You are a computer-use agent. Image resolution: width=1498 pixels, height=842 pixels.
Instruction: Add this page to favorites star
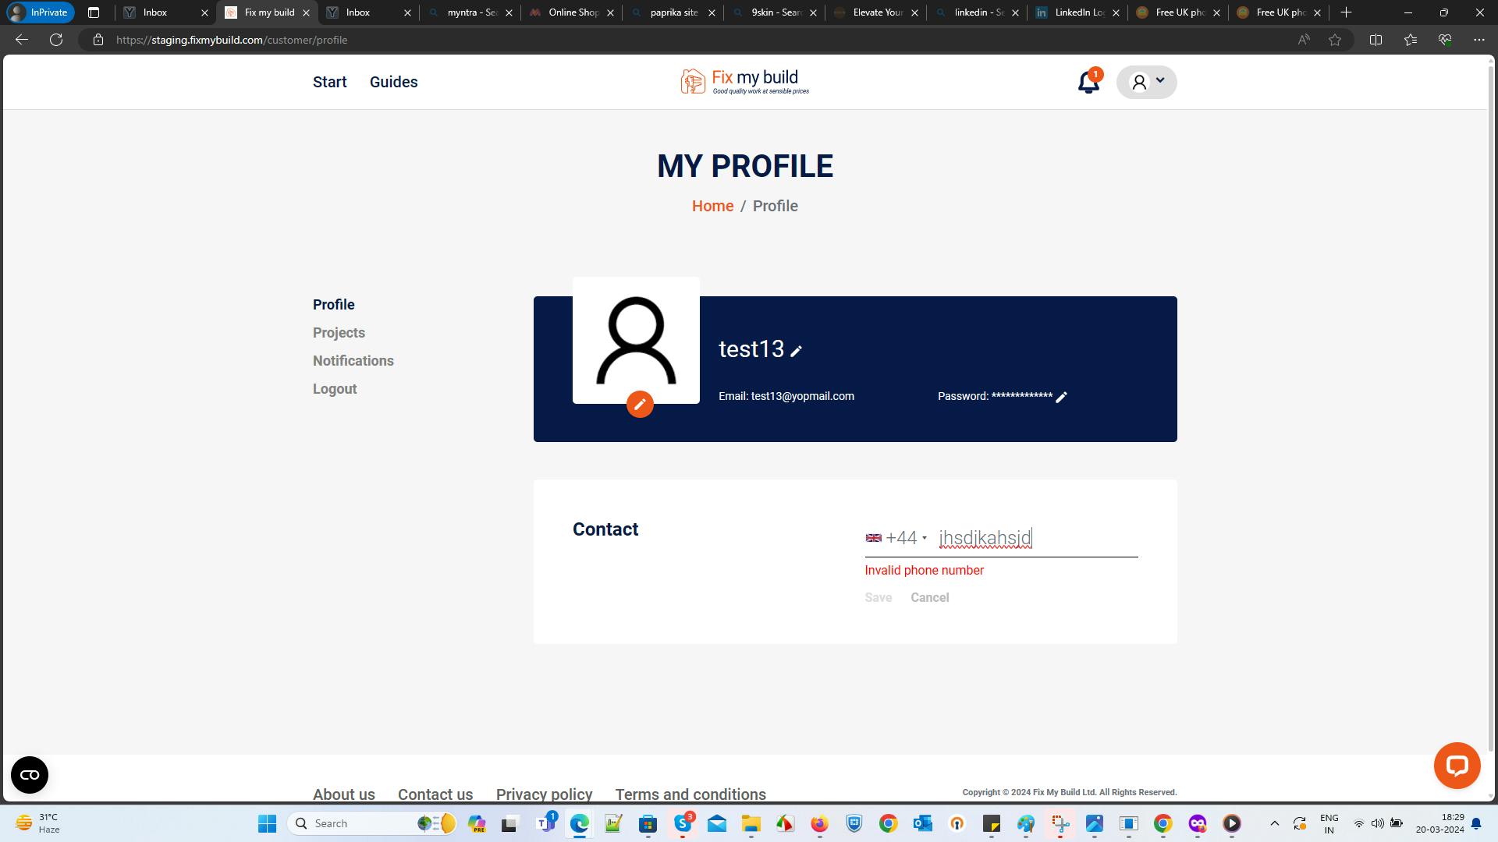click(x=1335, y=40)
